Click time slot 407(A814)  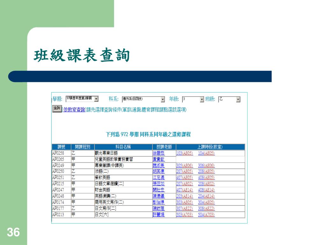185,190
